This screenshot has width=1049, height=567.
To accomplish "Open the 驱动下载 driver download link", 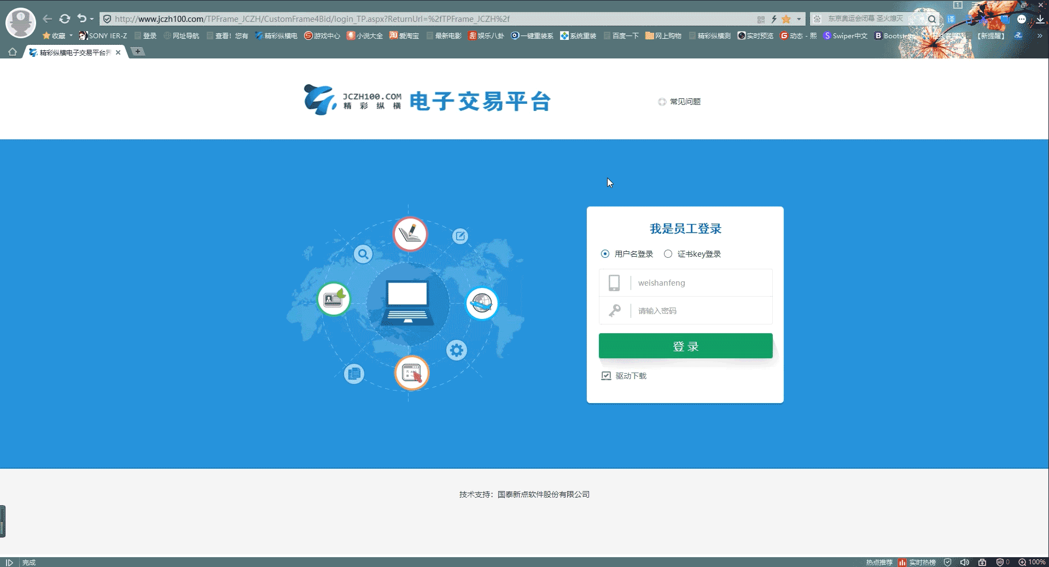I will [624, 376].
